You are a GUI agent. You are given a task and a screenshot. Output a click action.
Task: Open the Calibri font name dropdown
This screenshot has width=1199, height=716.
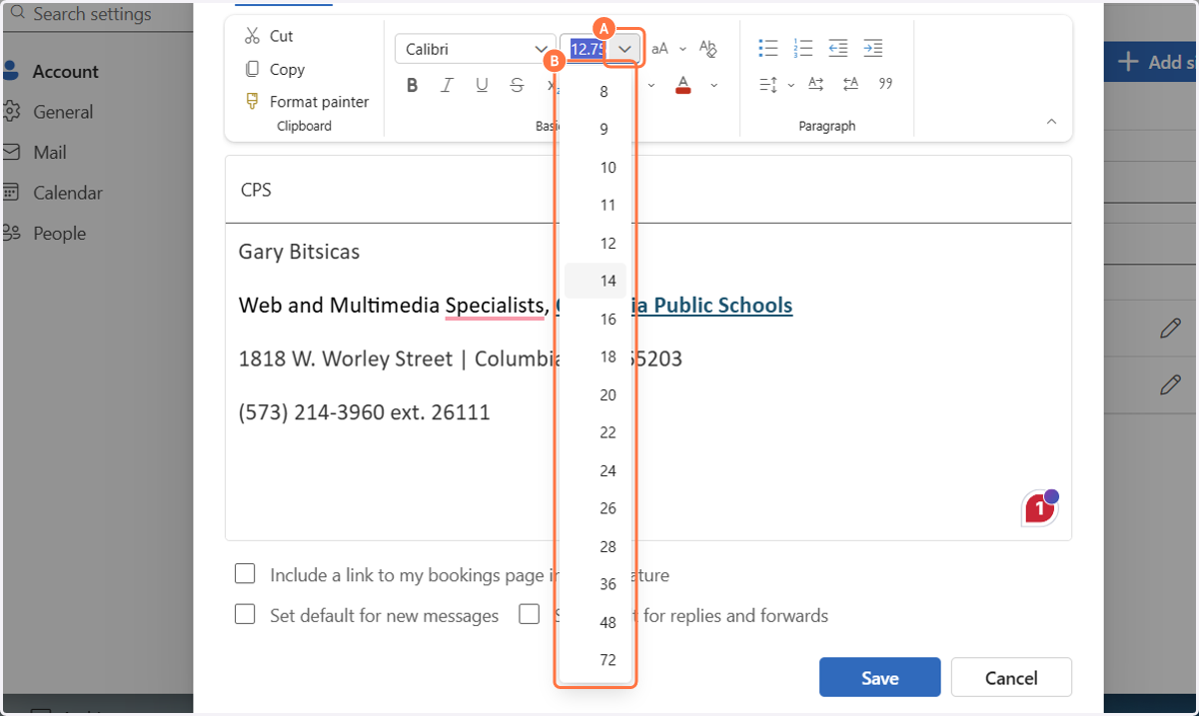point(475,49)
